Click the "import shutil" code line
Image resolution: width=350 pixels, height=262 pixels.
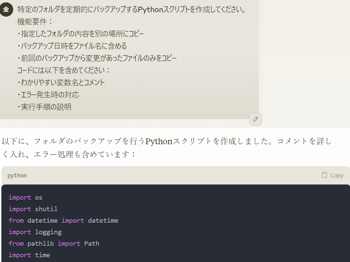[33, 209]
